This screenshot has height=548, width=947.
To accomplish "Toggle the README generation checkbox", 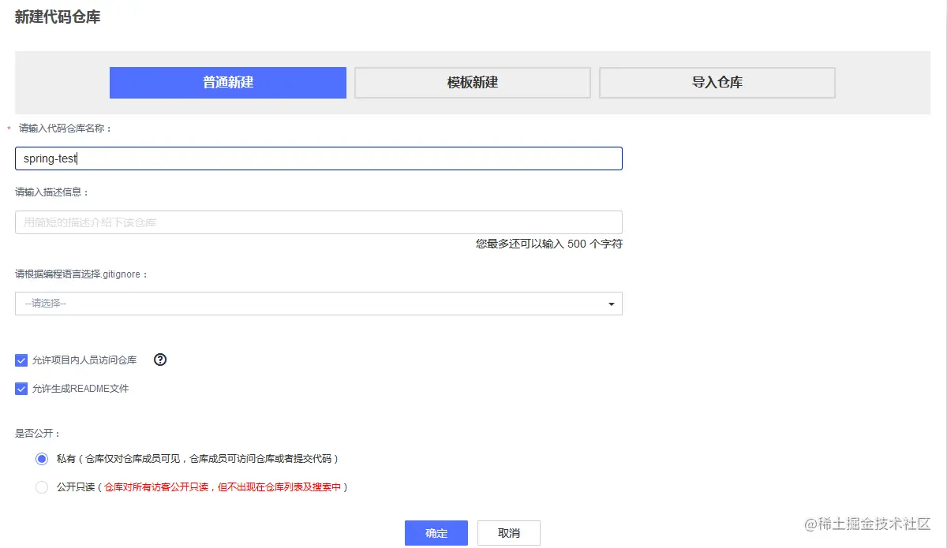I will [21, 388].
